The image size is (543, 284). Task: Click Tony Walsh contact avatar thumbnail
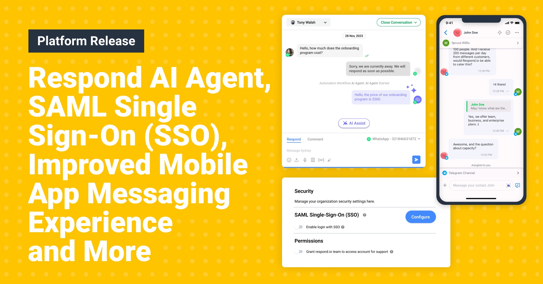pos(291,22)
